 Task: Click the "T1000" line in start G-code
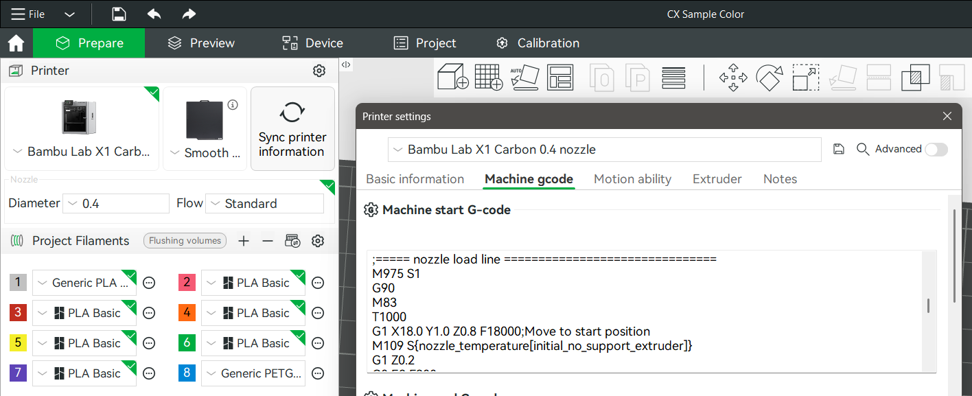pos(389,317)
